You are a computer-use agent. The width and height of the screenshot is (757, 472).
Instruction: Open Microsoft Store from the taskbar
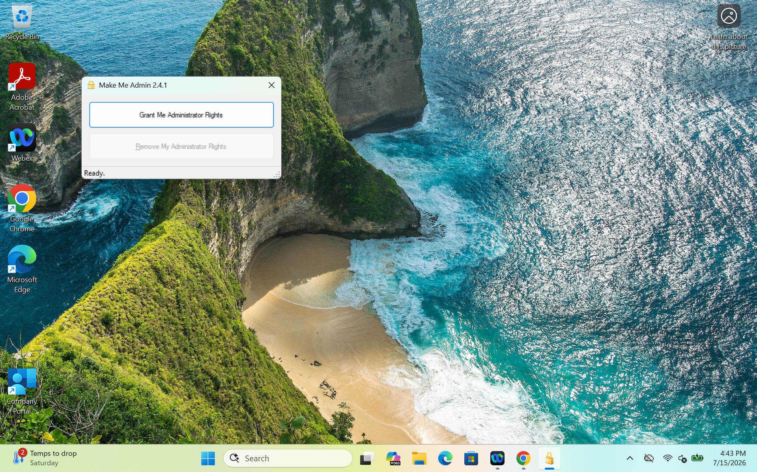(x=471, y=458)
